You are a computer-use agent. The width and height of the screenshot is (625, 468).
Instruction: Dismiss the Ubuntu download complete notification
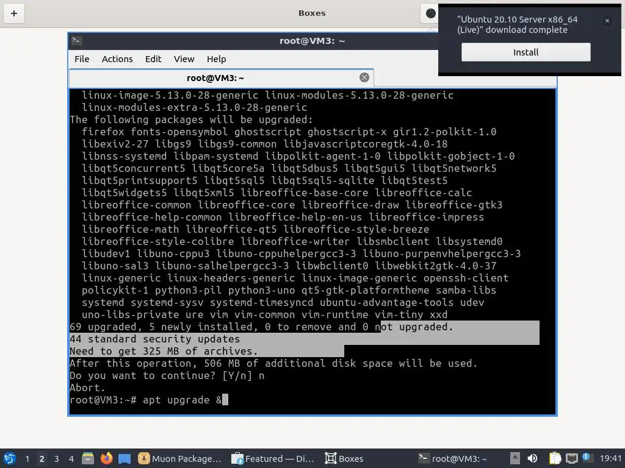(607, 21)
